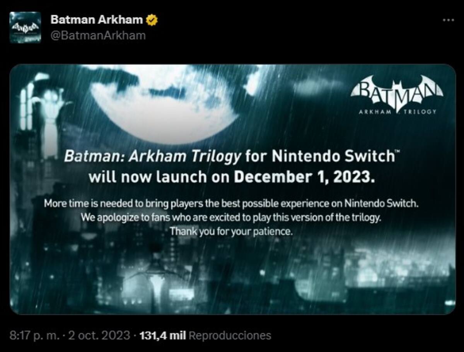The width and height of the screenshot is (464, 352).
Task: Click the Batman Arkham Trilogy bat logo
Action: [x=397, y=92]
